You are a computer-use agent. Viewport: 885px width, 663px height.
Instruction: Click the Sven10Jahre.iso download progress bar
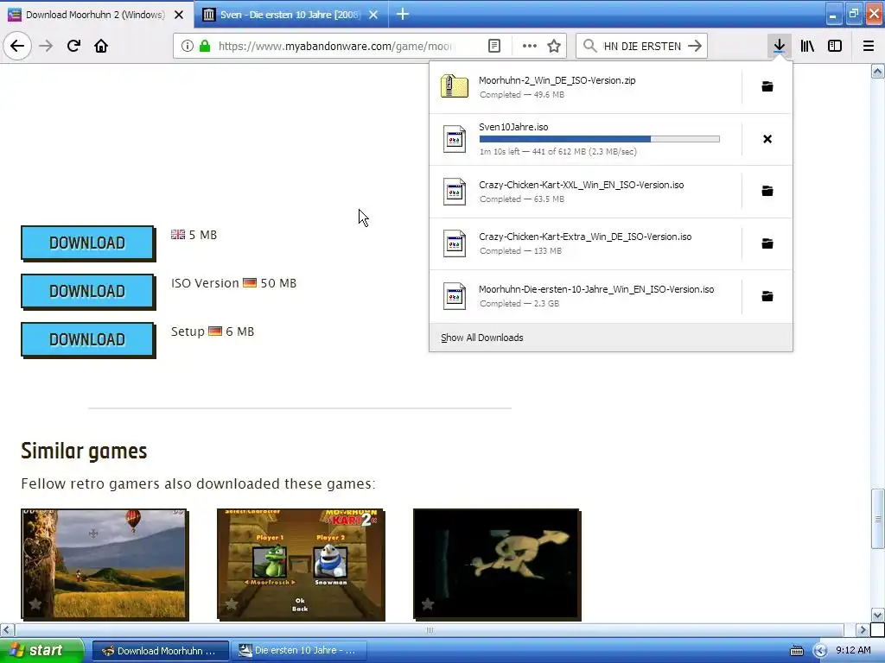(600, 139)
